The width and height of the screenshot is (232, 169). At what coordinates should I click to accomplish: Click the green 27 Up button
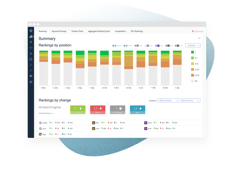(78, 109)
